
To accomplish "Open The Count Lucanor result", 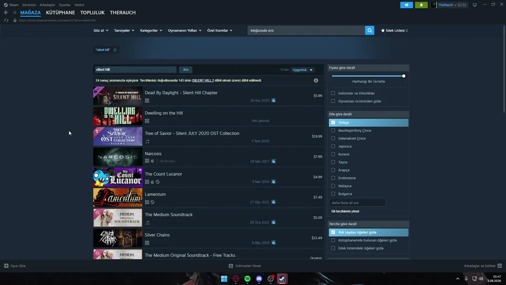I will pyautogui.click(x=208, y=177).
